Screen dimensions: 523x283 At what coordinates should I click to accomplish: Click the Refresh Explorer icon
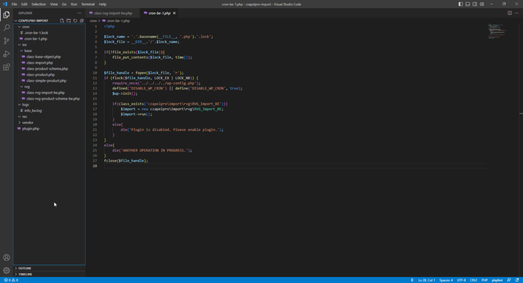[75, 20]
